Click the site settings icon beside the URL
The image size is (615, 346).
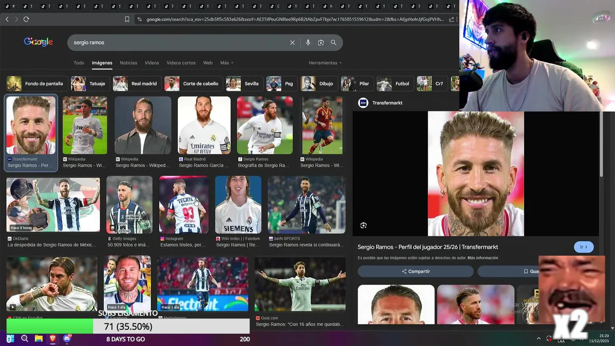pos(139,19)
